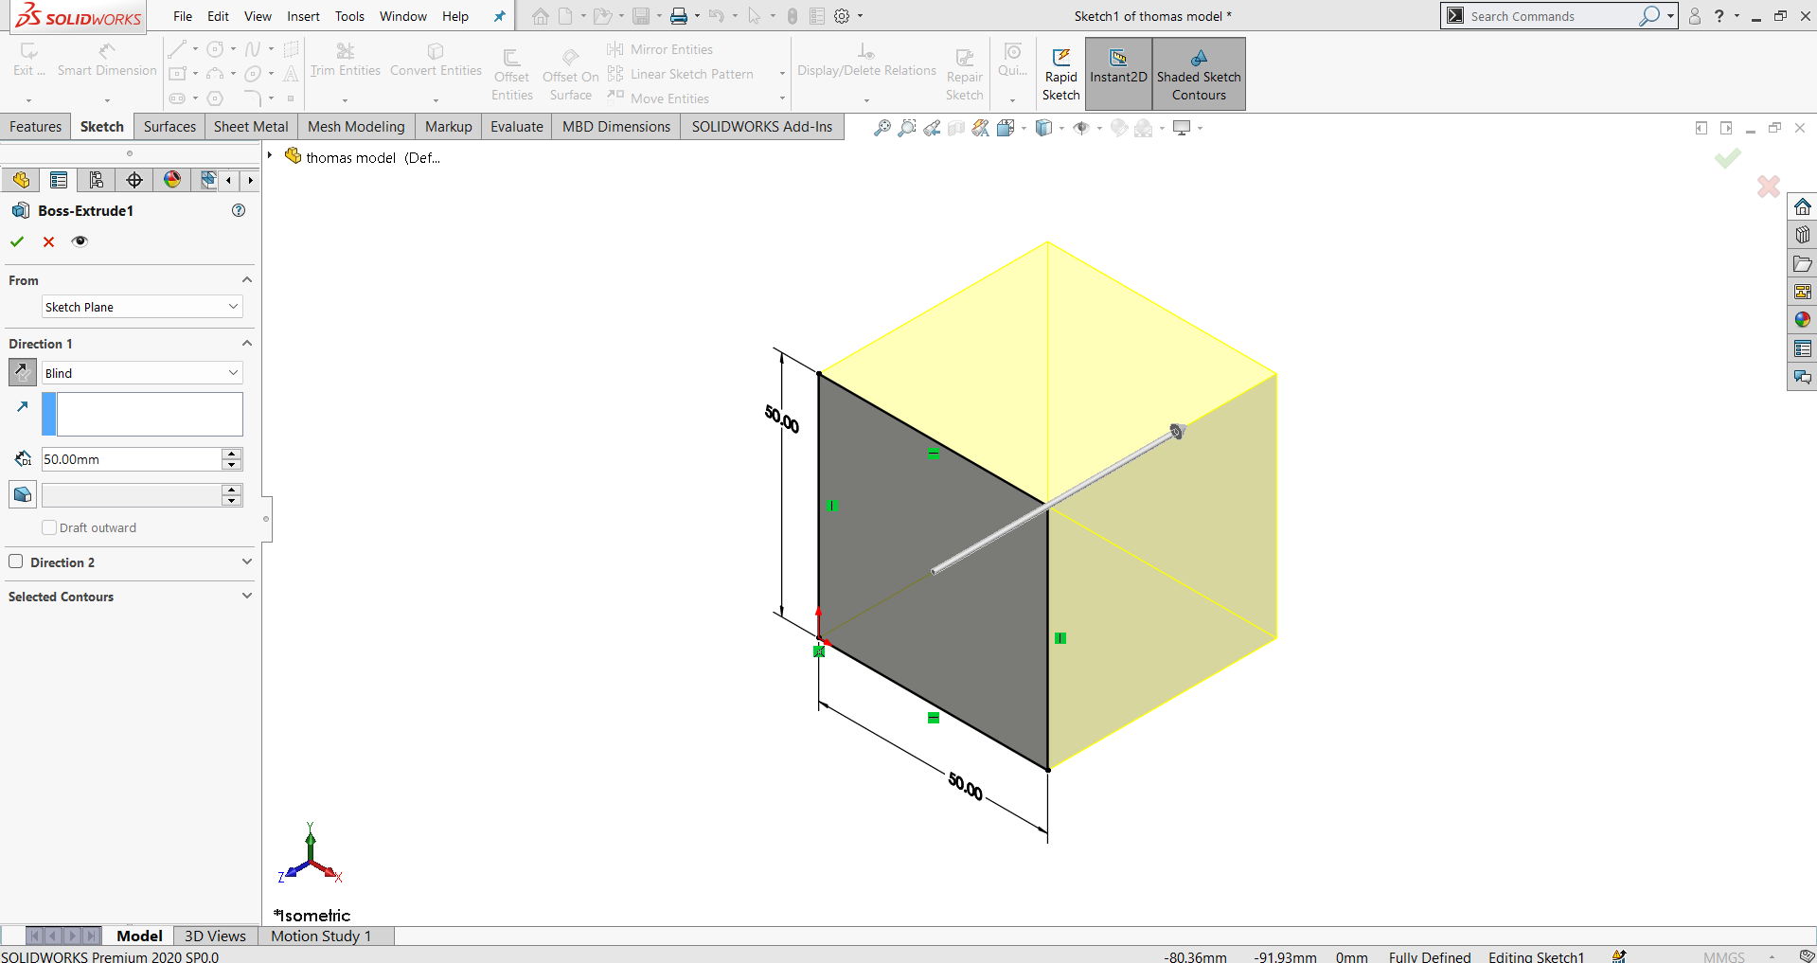Collapse the Direction 1 section

247,344
